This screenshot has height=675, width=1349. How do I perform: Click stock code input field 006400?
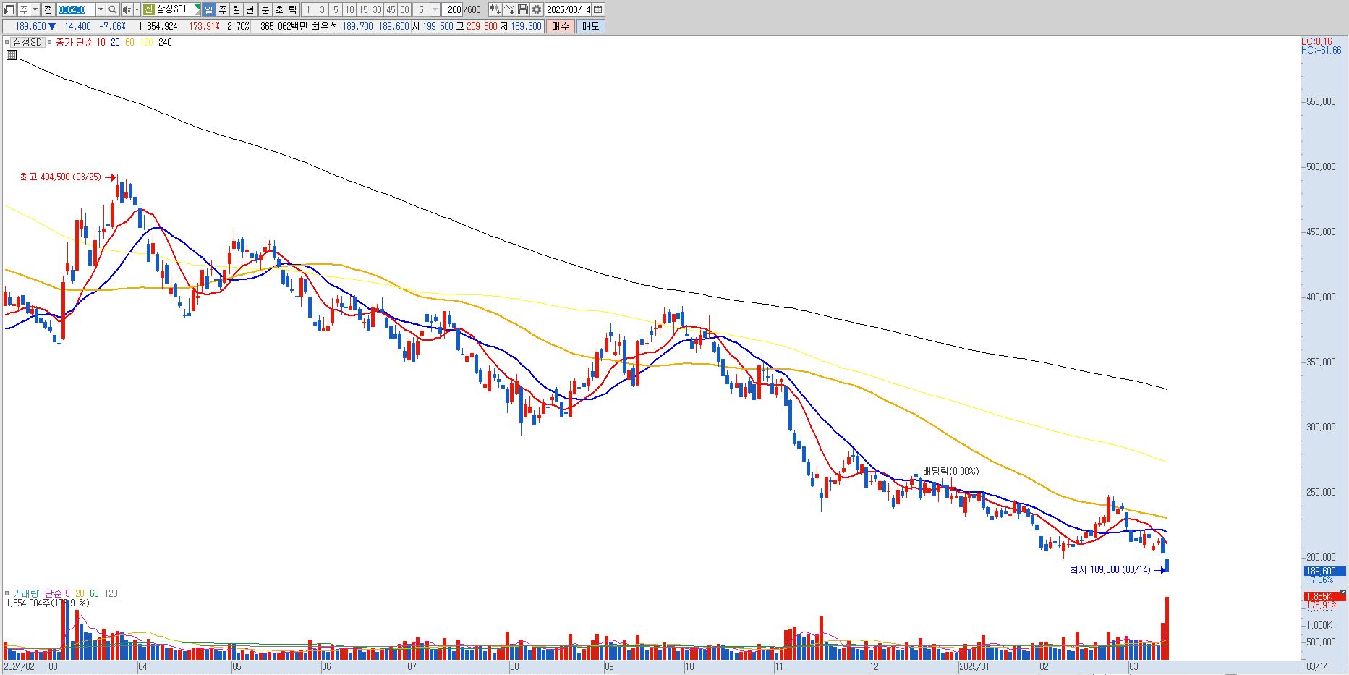coord(76,9)
